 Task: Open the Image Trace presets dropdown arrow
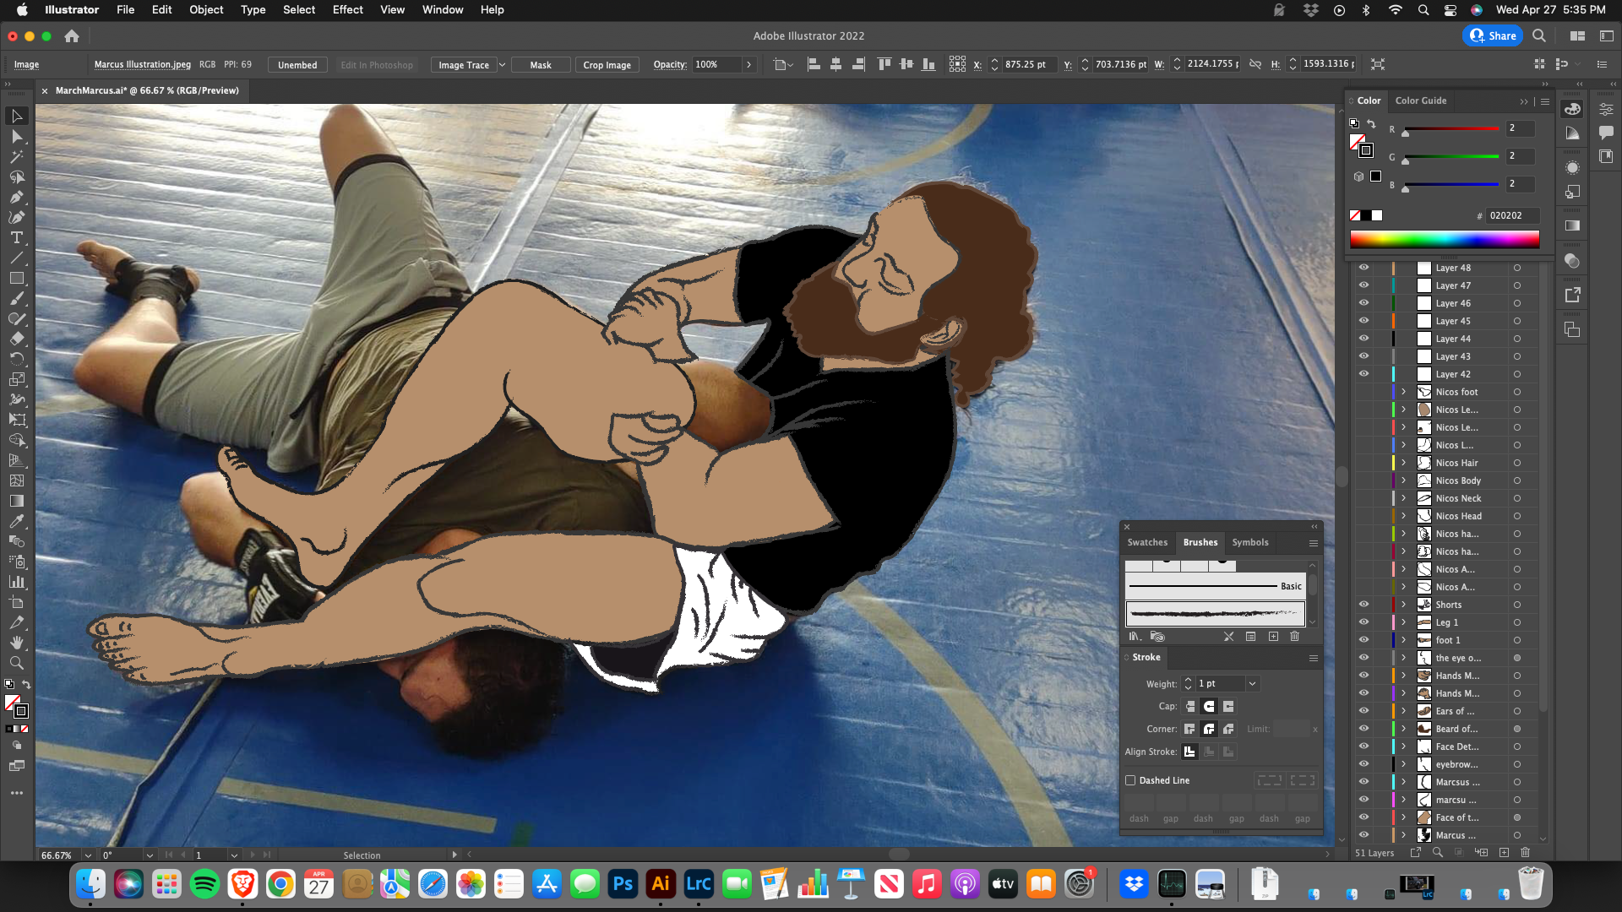click(x=502, y=65)
